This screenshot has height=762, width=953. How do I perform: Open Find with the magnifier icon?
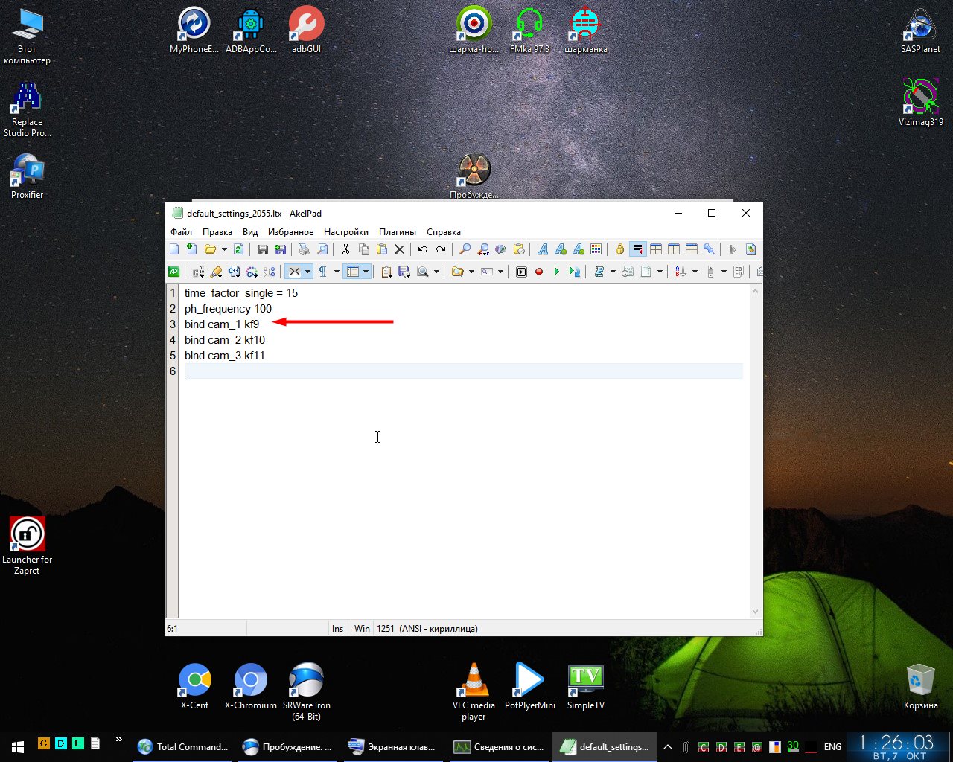(465, 250)
